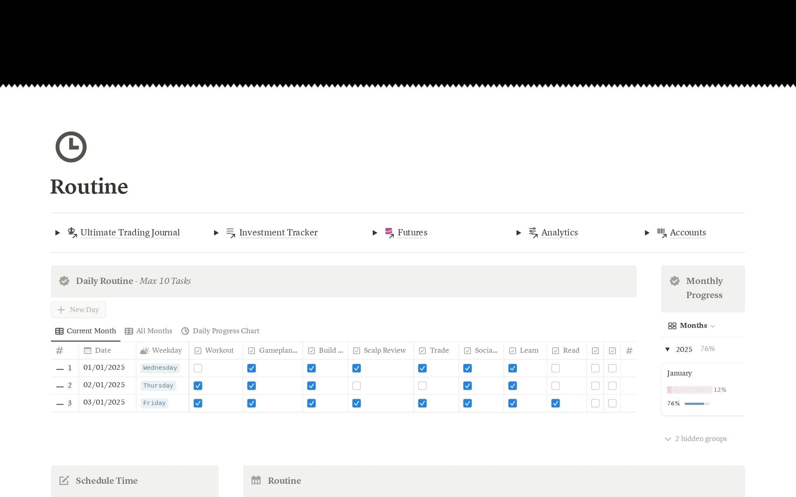Expand the Ultimate Trading Journal toggle
The height and width of the screenshot is (497, 796).
pyautogui.click(x=58, y=233)
